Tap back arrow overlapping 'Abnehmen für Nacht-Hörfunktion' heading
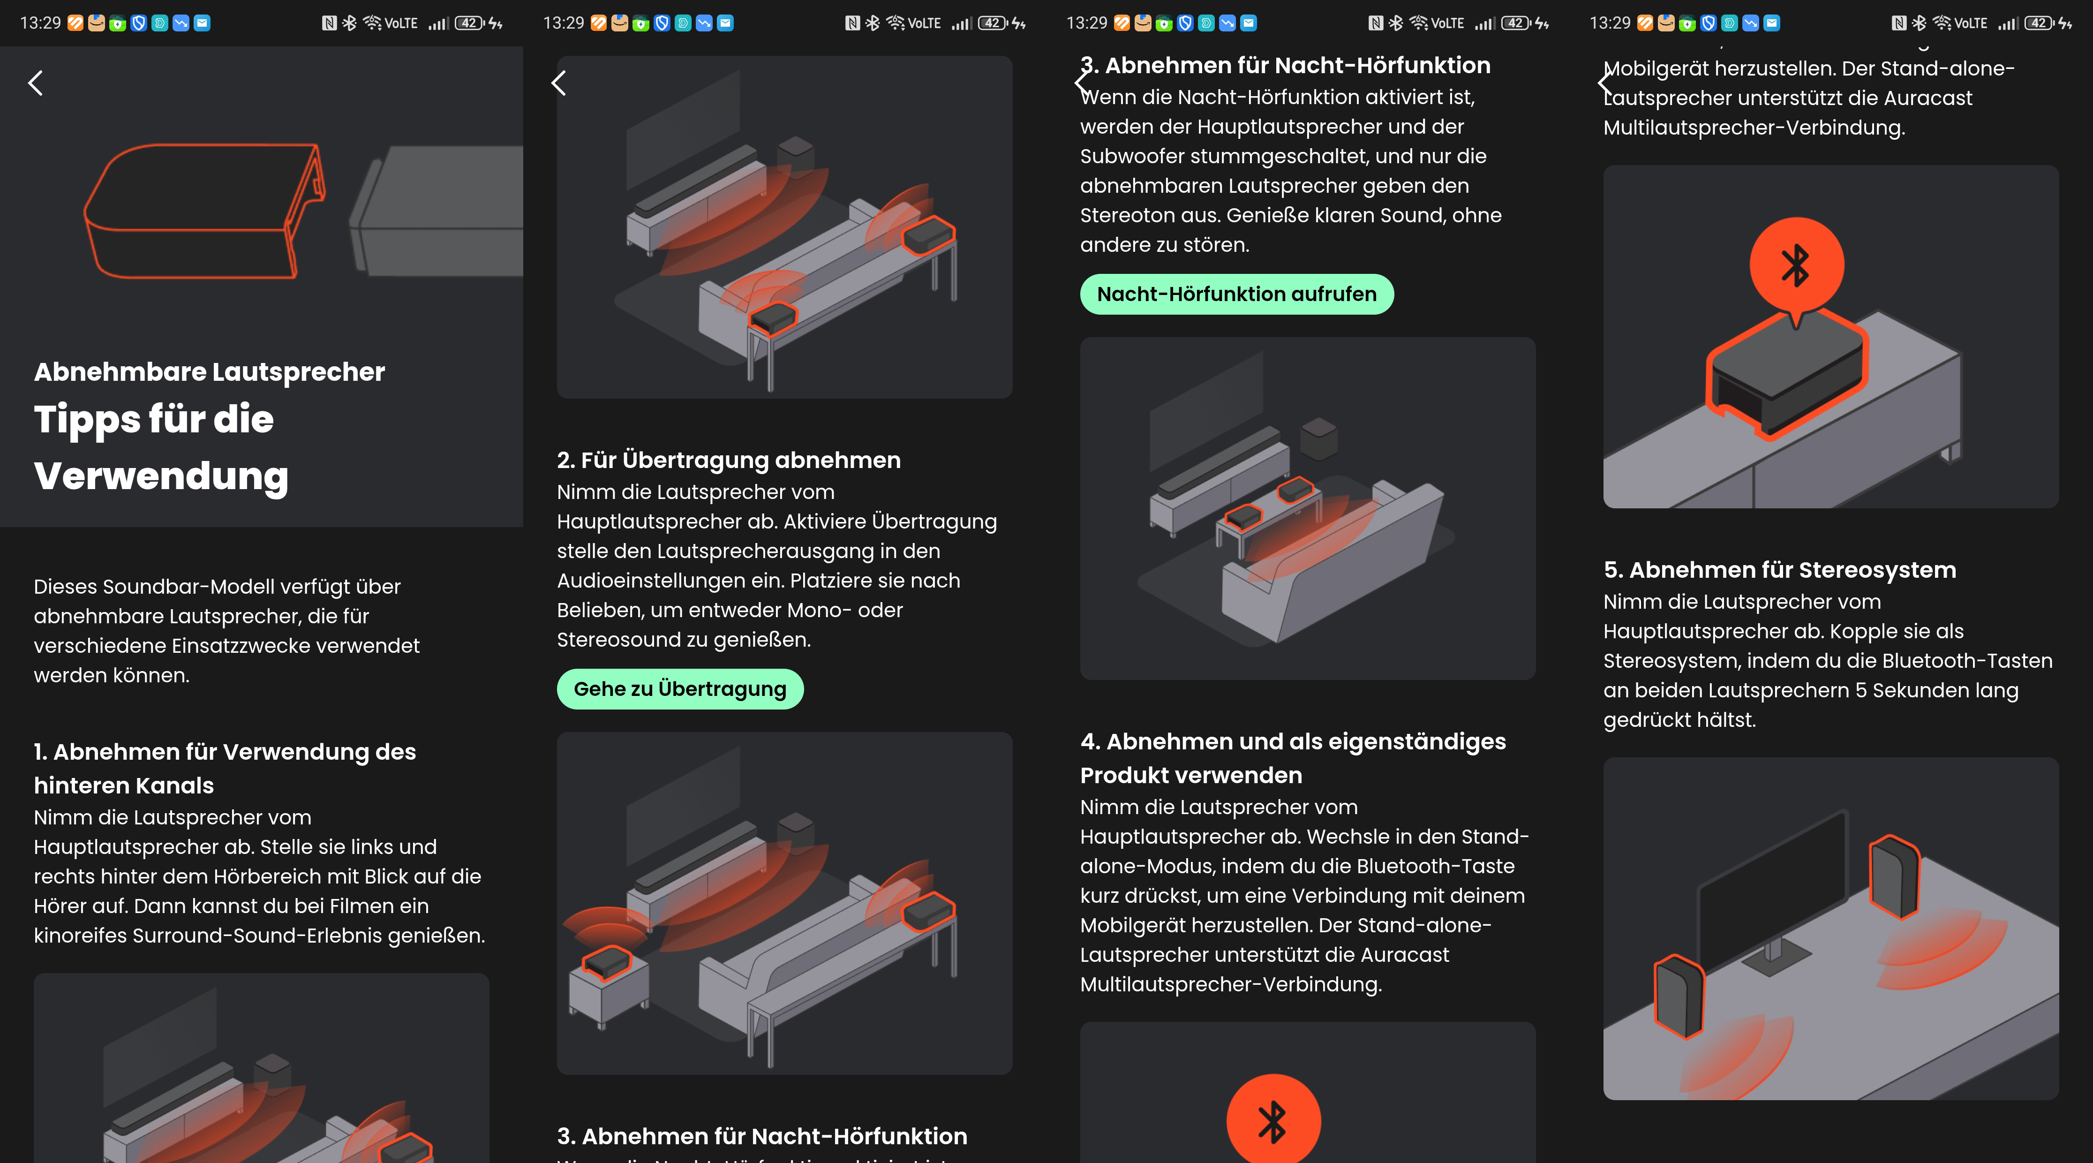This screenshot has height=1163, width=2093. coord(1082,83)
